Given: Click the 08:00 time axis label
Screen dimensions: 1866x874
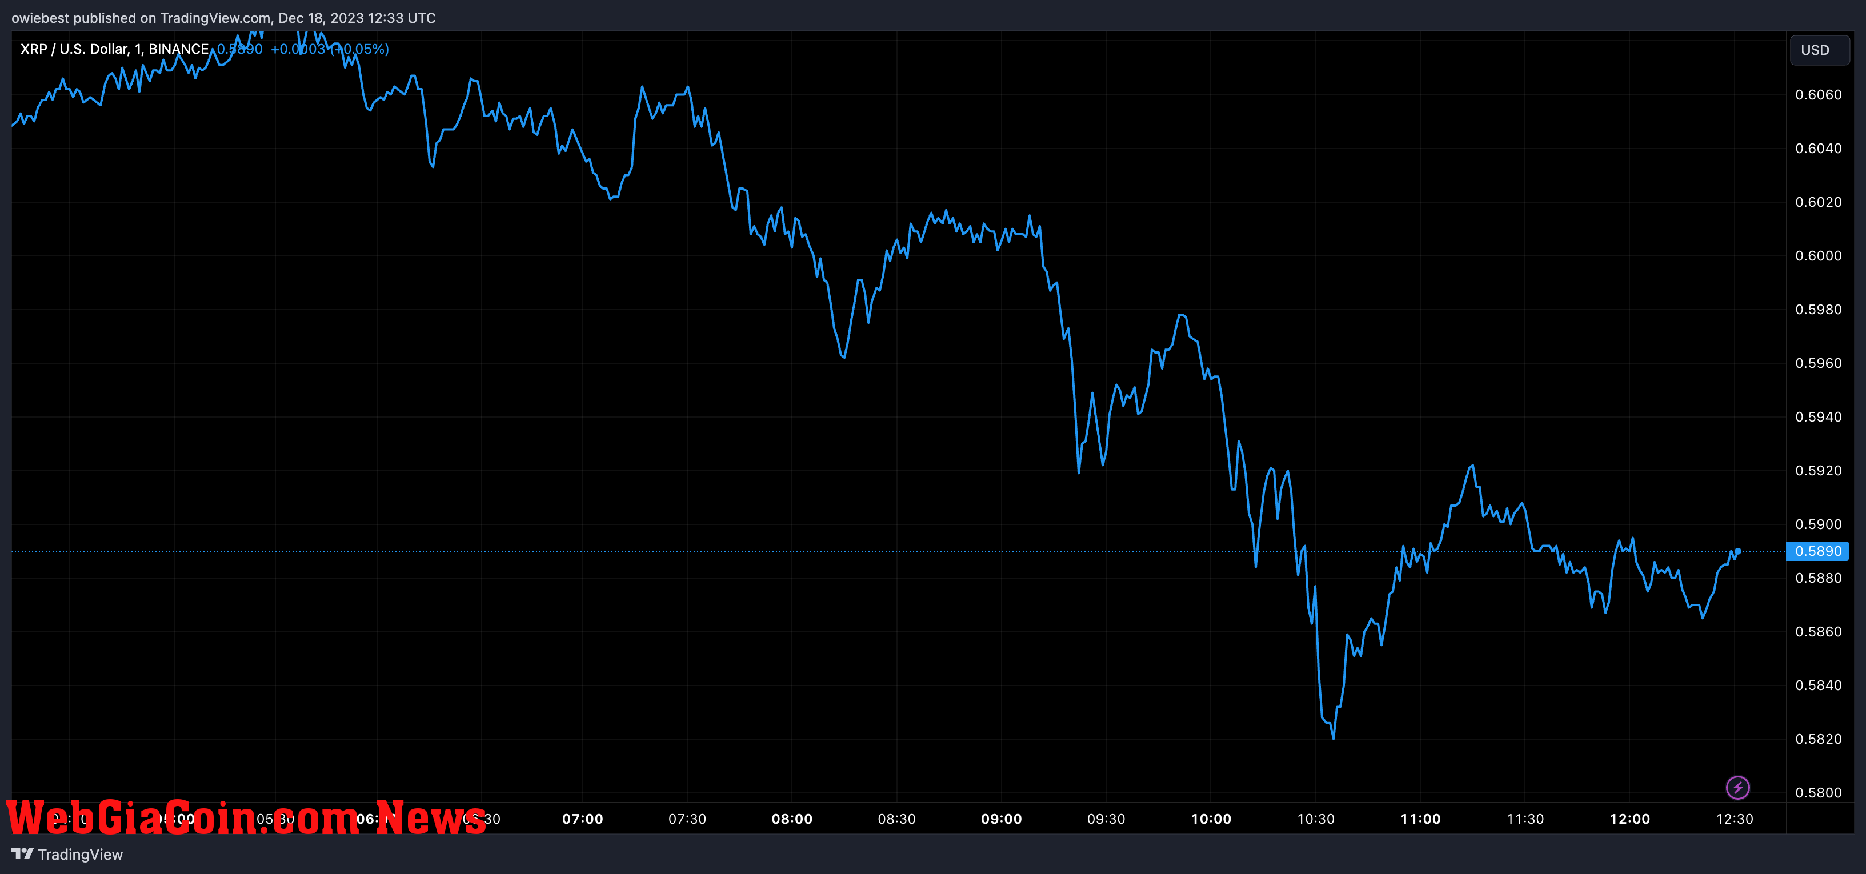Looking at the screenshot, I should coord(792,819).
